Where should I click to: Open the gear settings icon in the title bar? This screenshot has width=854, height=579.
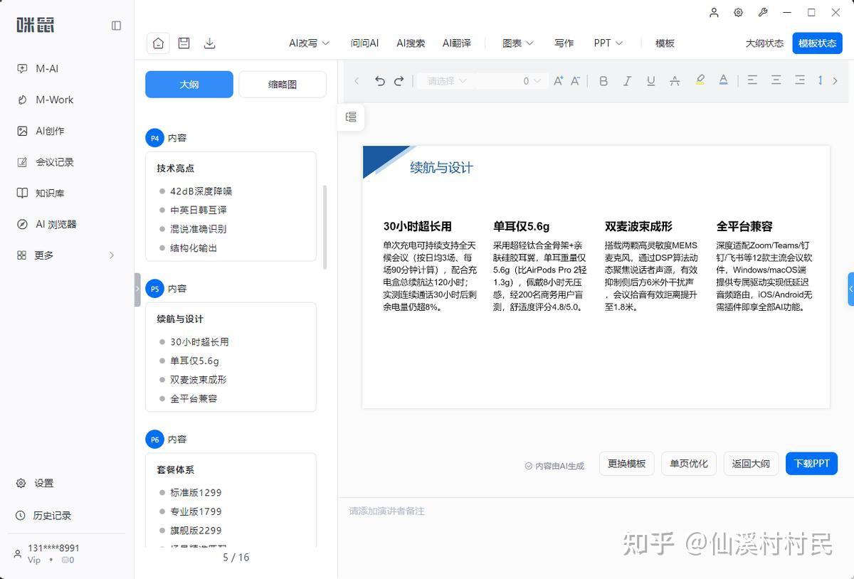739,13
